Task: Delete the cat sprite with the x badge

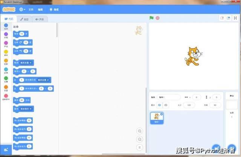Action: point(162,114)
